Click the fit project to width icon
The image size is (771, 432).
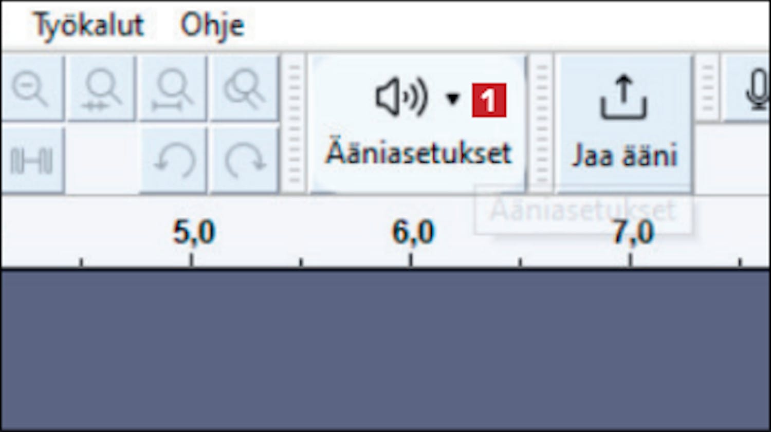tap(173, 88)
